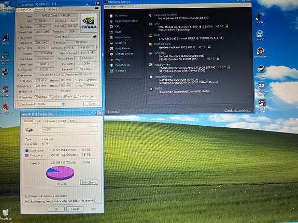Select the My Computer desktop icon
298x223 pixels.
point(7,6)
